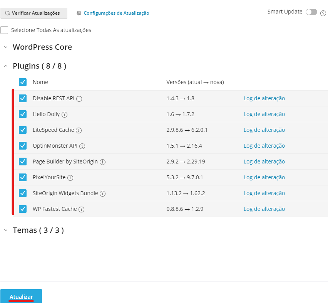This screenshot has width=328, height=303.
Task: Uncheck the Disable REST API checkbox
Action: [23, 98]
